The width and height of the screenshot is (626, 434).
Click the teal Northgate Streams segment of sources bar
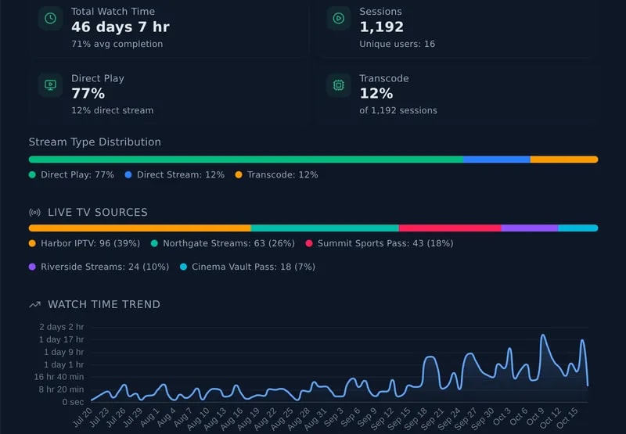point(325,228)
